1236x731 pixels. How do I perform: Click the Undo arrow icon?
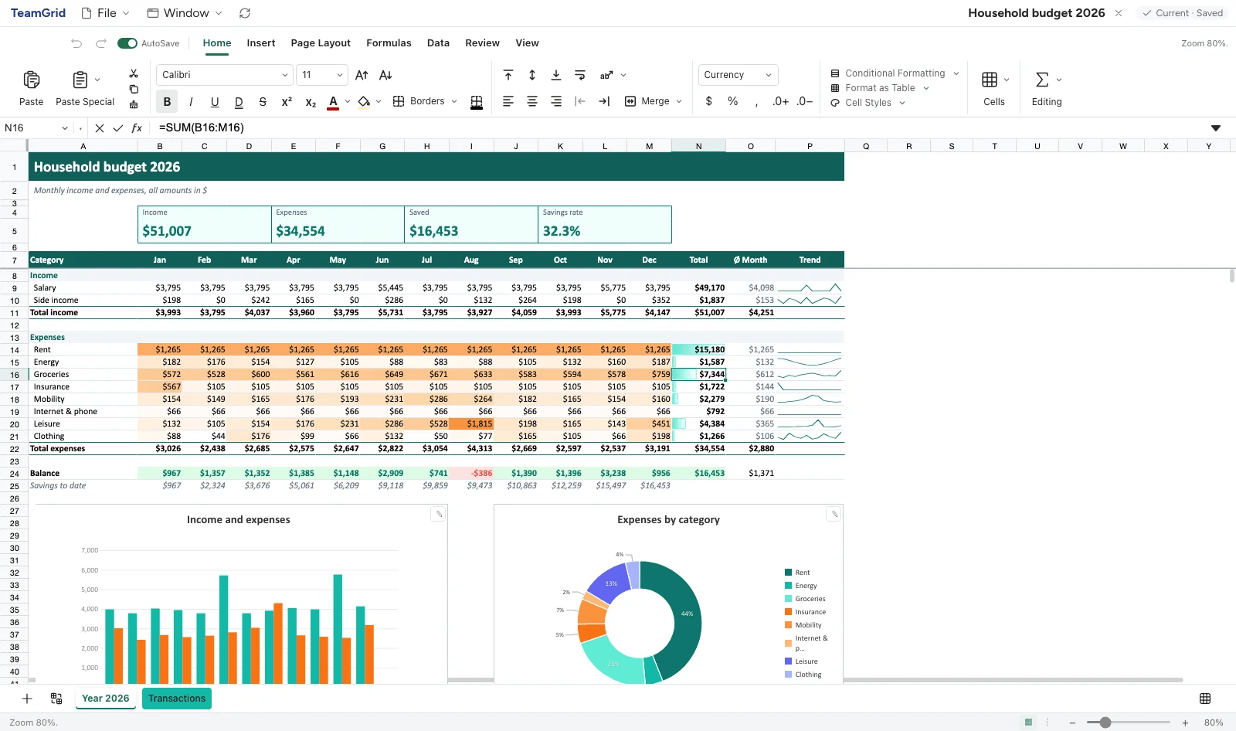[x=76, y=43]
